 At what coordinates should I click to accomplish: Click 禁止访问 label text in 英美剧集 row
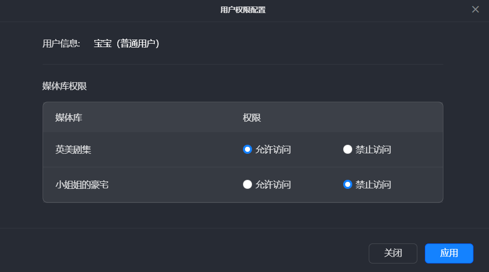click(373, 149)
